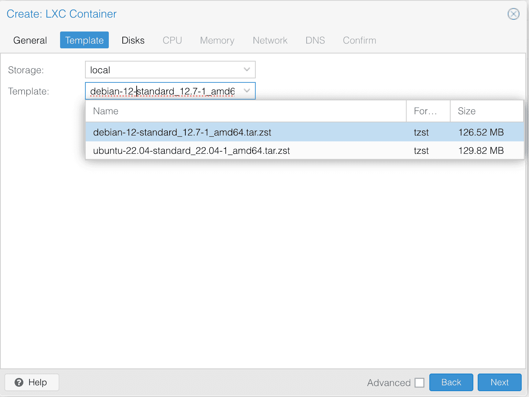This screenshot has width=529, height=397.
Task: Click the Storage field showing local
Action: tap(163, 70)
